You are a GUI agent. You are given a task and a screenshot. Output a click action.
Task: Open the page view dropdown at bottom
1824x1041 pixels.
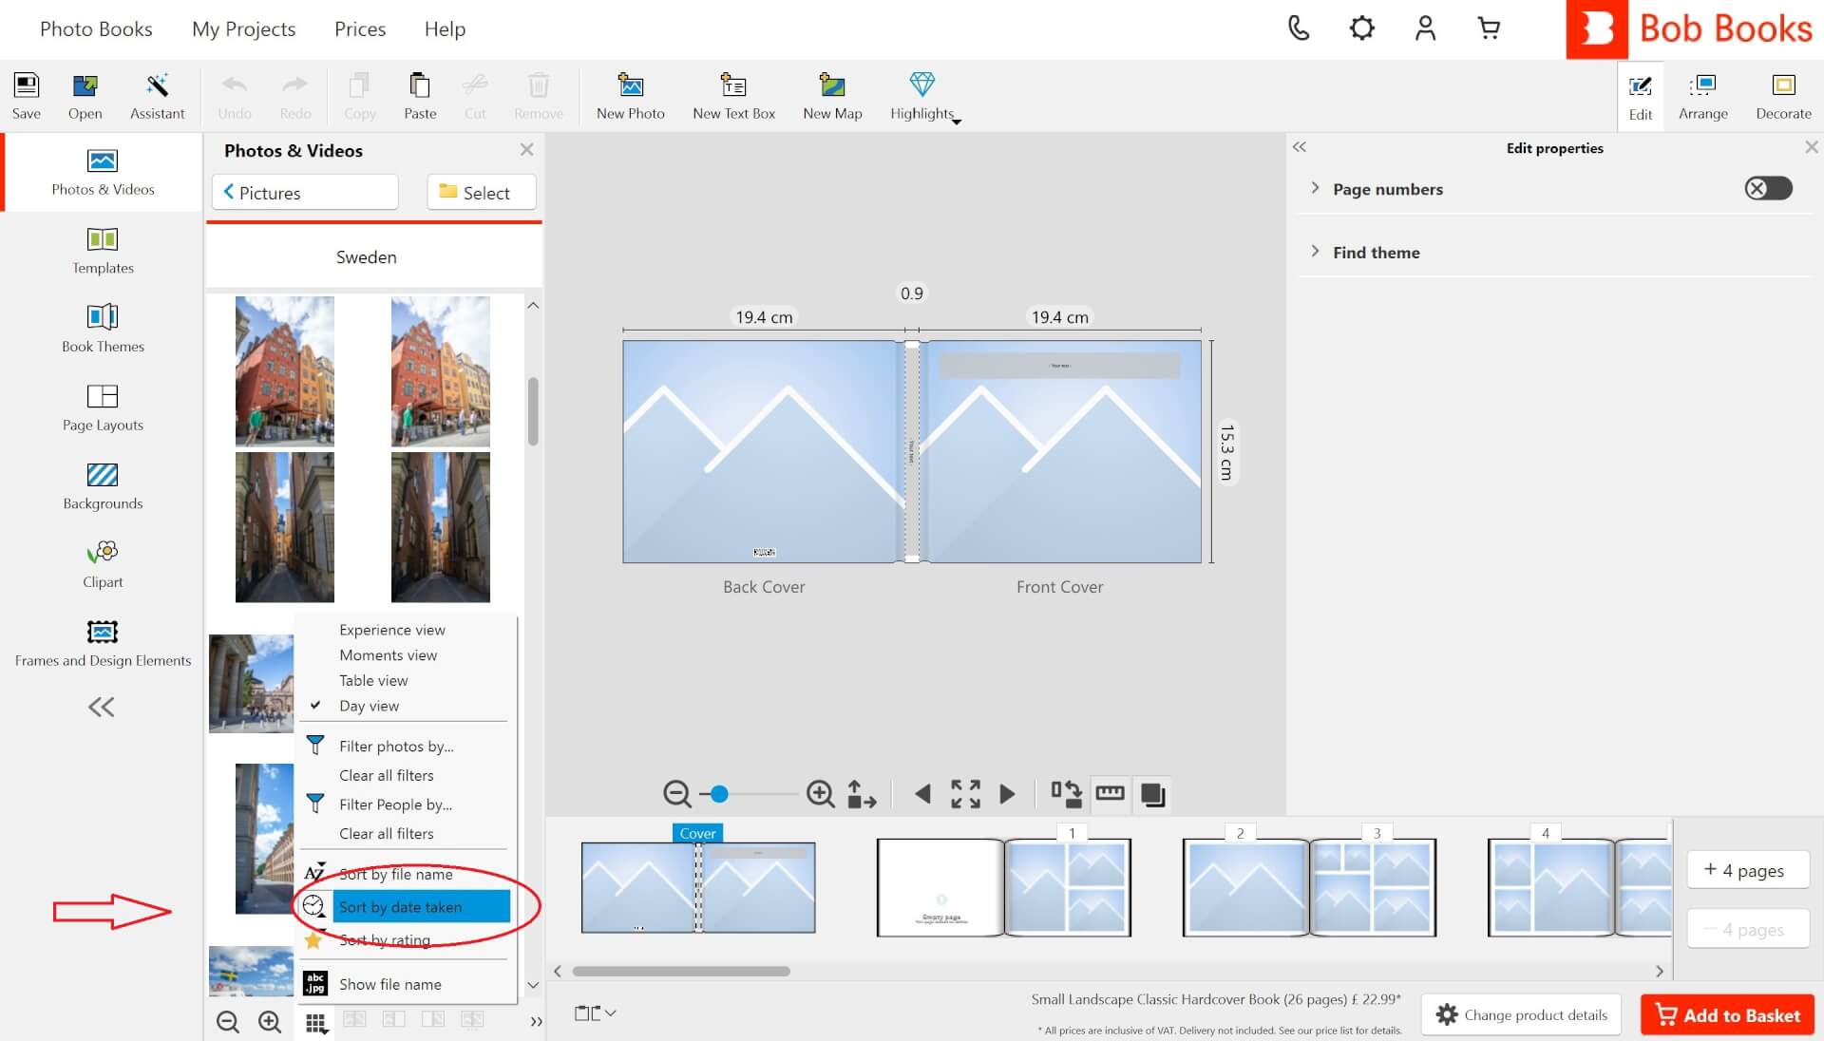coord(596,1013)
